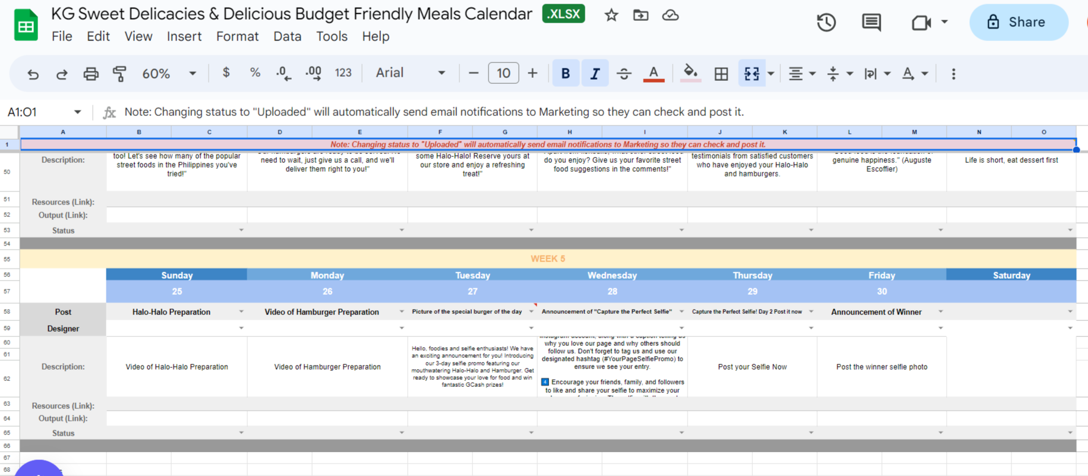
Task: Print the spreadsheet
Action: tap(91, 74)
